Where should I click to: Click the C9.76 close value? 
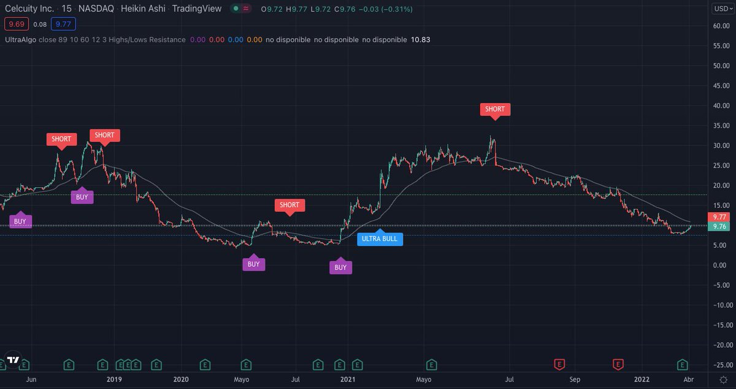pyautogui.click(x=343, y=9)
